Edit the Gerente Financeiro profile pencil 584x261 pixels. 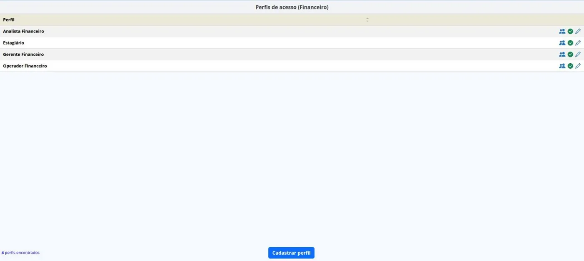pos(578,55)
